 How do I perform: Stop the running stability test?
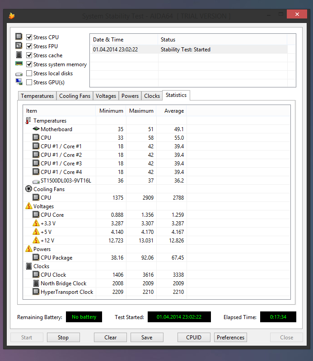63,337
